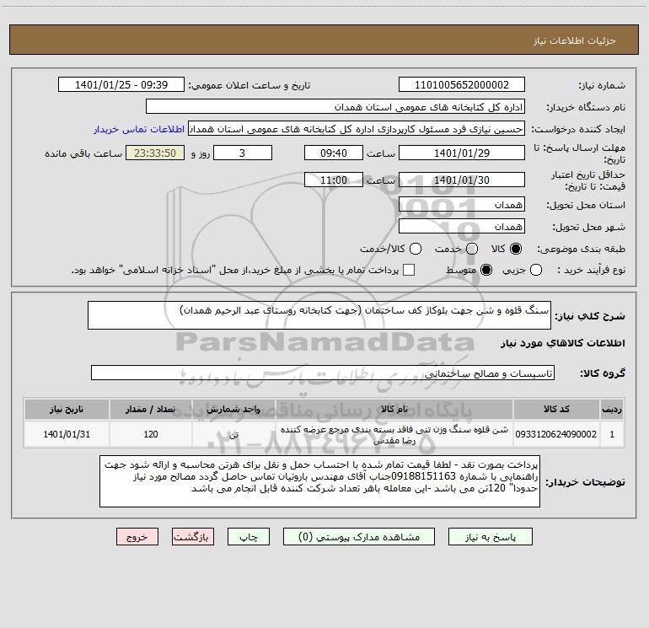This screenshot has width=649, height=628.
Task: Click the quantity cell 120
Action: coord(151,434)
